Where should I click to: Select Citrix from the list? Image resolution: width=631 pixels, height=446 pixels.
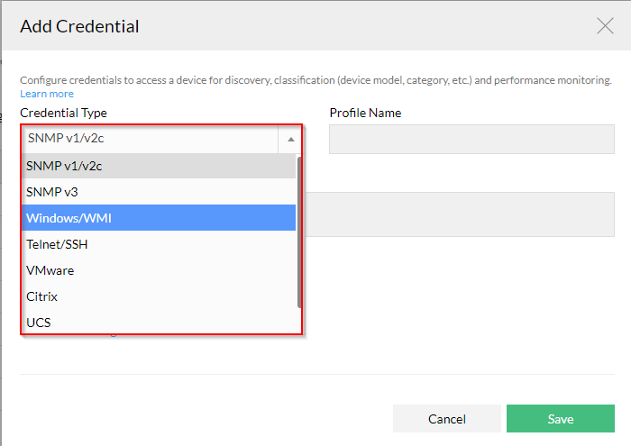[x=159, y=296]
